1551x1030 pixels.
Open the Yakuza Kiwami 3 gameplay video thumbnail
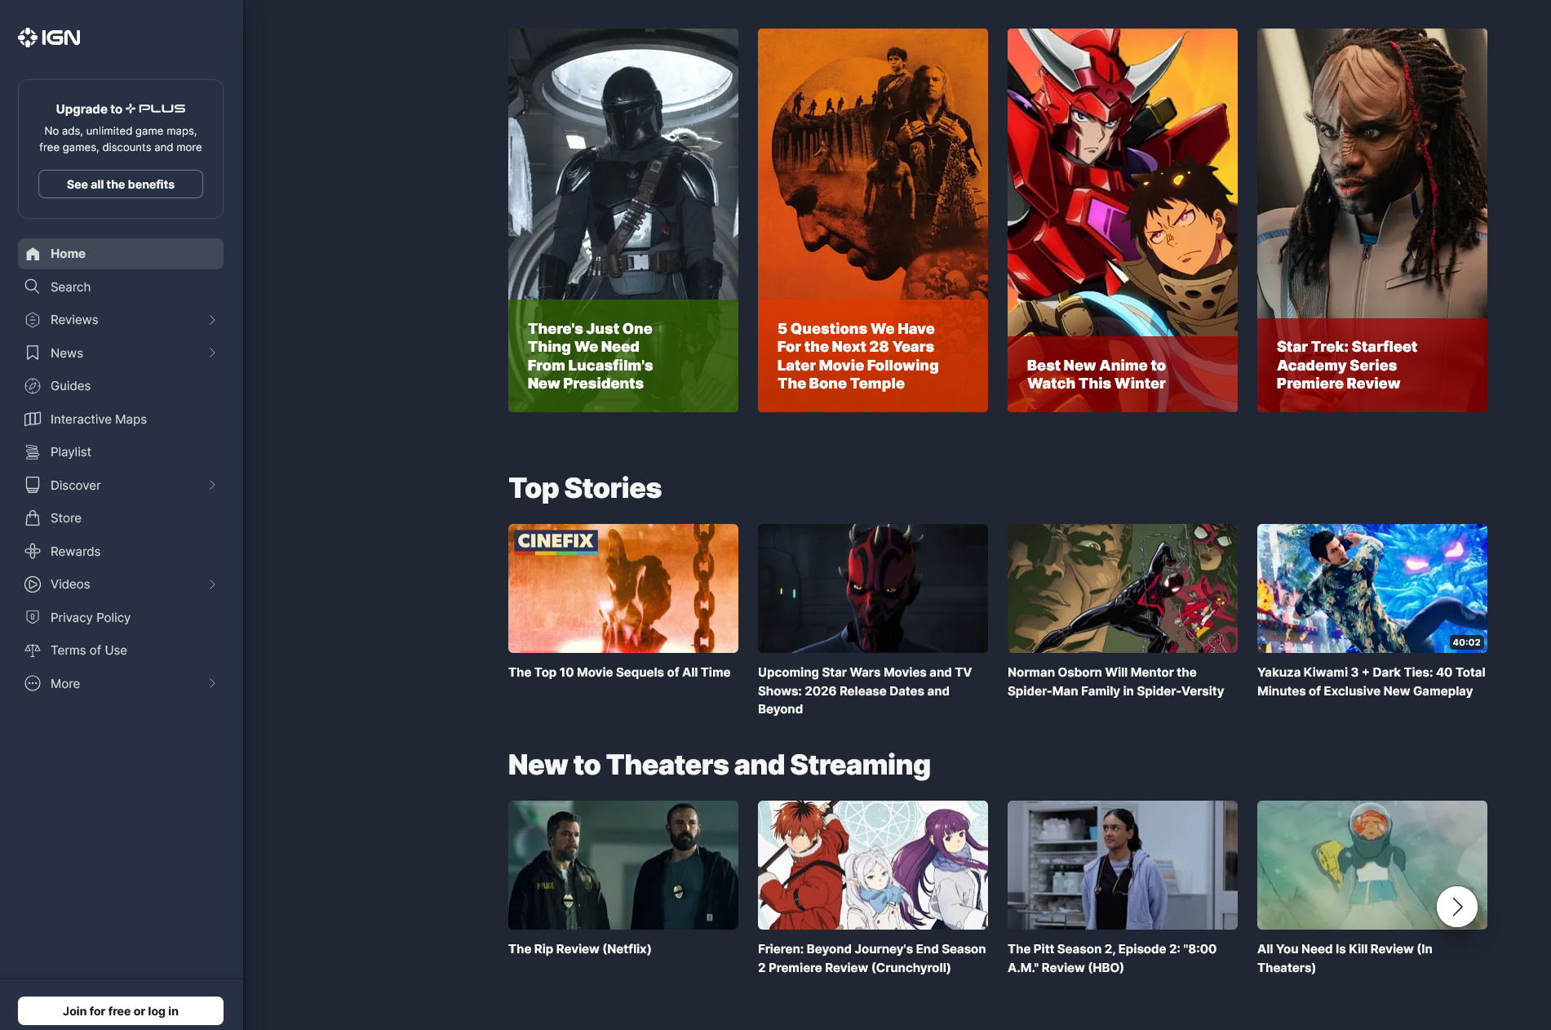point(1372,588)
